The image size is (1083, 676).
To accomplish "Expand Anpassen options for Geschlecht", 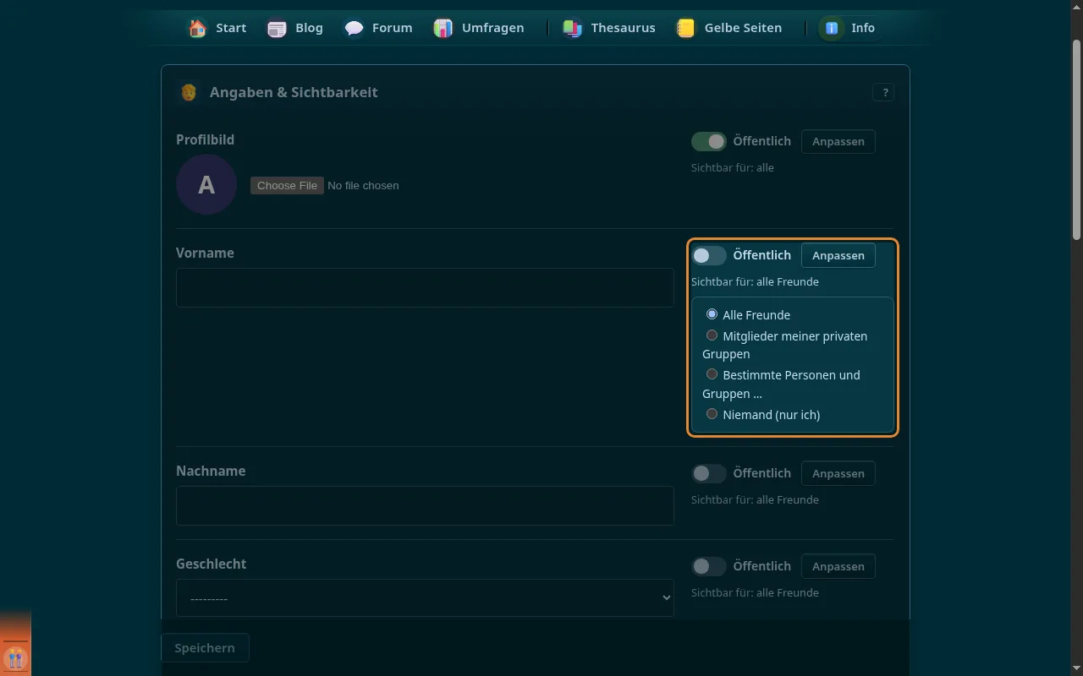I will (838, 566).
